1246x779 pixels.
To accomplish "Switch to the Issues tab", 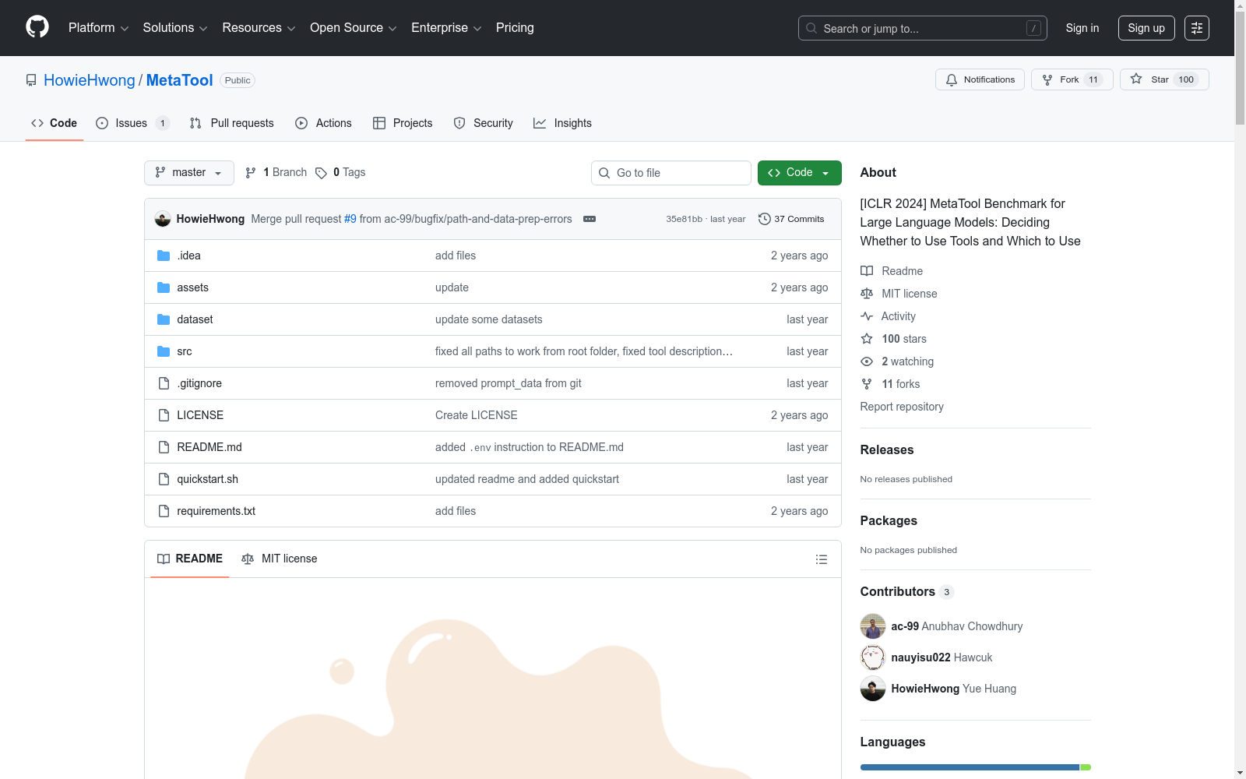I will coord(132,123).
